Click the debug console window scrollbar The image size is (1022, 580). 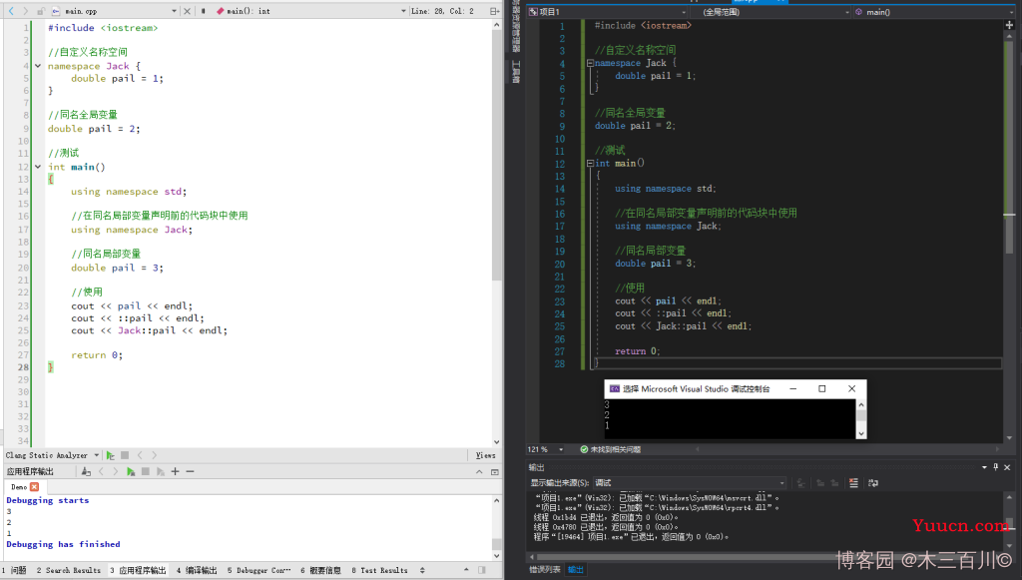(861, 419)
